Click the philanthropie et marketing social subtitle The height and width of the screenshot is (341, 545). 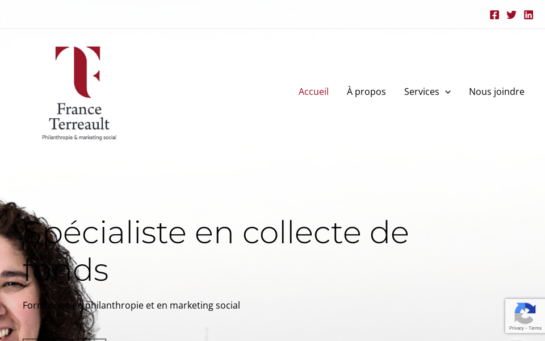click(x=131, y=305)
